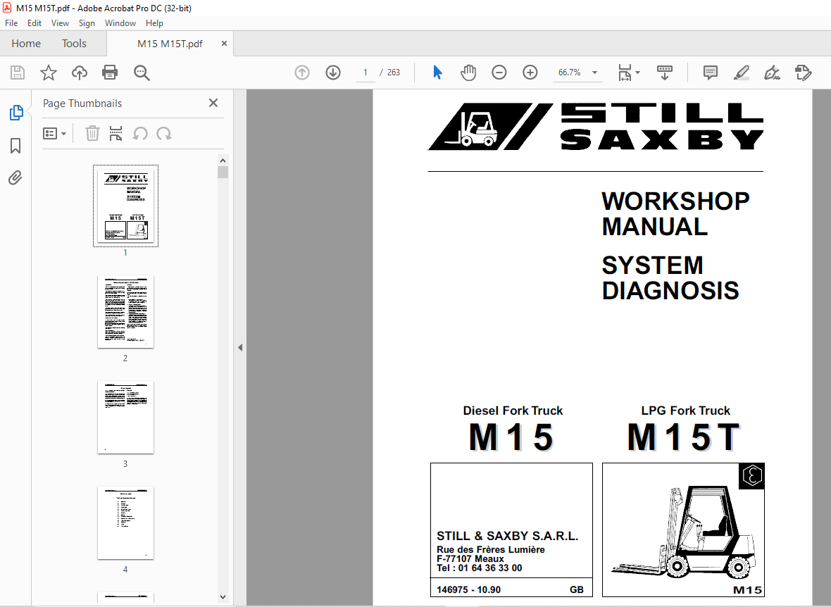
Task: Activate the Hand pan tool
Action: [468, 73]
